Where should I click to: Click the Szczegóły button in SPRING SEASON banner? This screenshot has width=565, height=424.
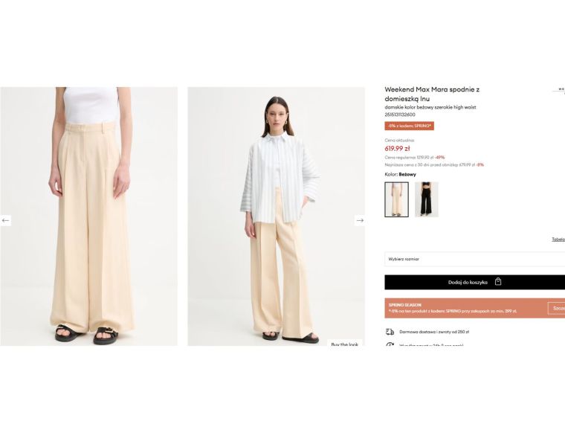(557, 308)
